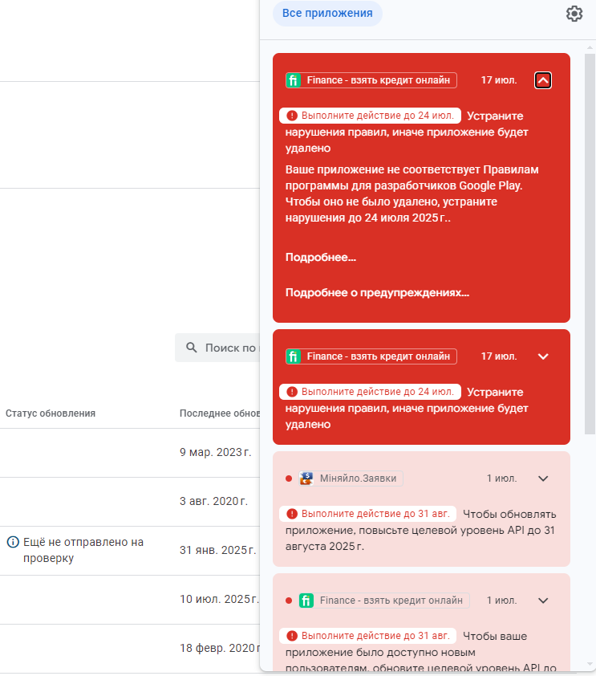The width and height of the screenshot is (596, 676).
Task: Click the 17 июл. date on first card
Action: pos(499,80)
